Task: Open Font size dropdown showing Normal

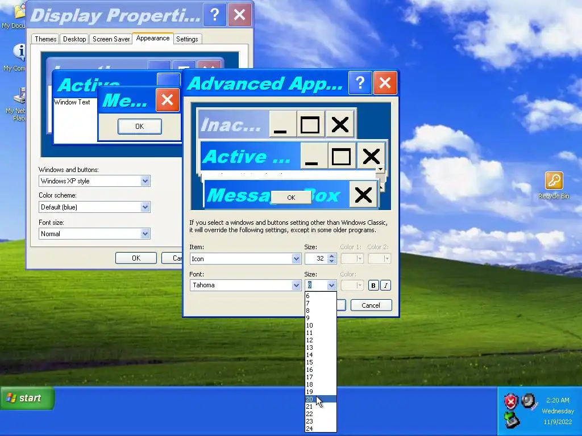Action: (94, 233)
